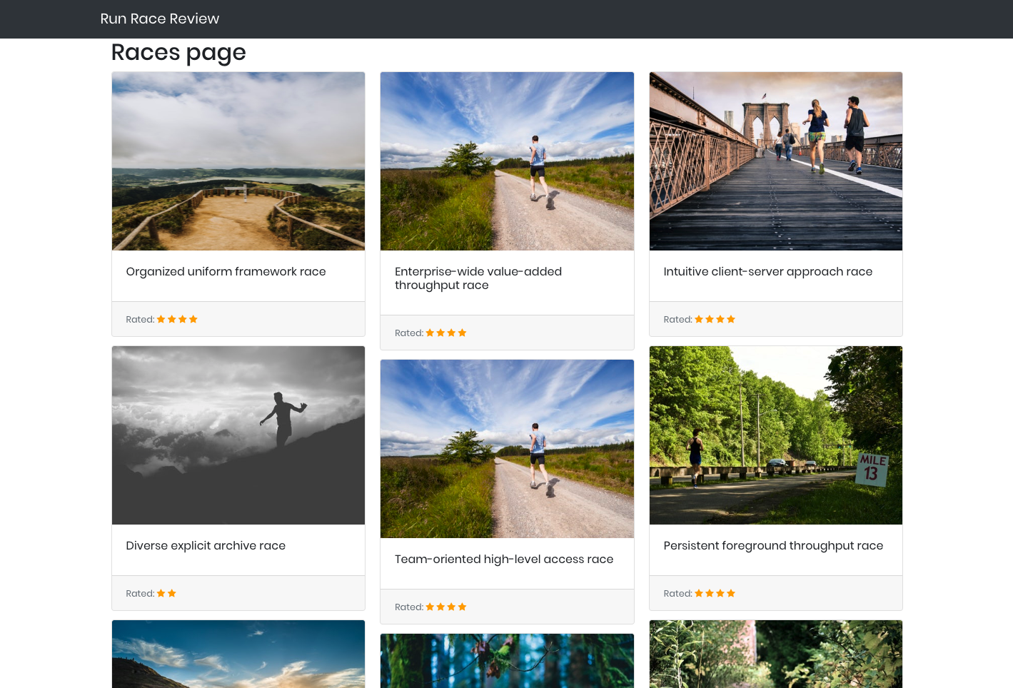Select the Enterprise-wide value-added throughput race title

coord(478,278)
